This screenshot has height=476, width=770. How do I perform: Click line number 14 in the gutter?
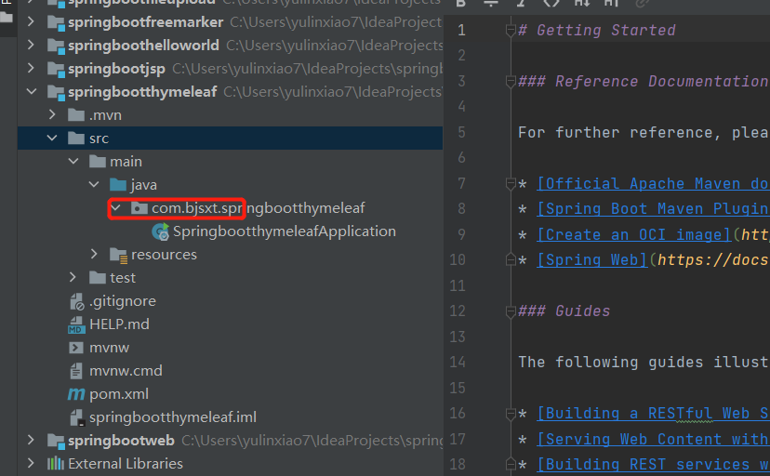click(x=458, y=363)
